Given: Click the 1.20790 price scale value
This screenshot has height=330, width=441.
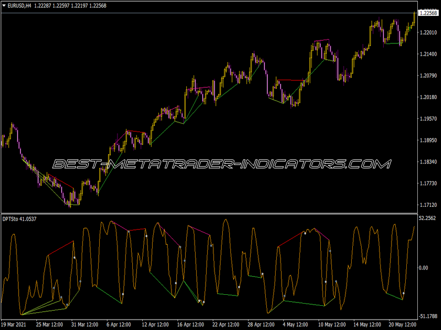Looking at the screenshot, I should 428,75.
